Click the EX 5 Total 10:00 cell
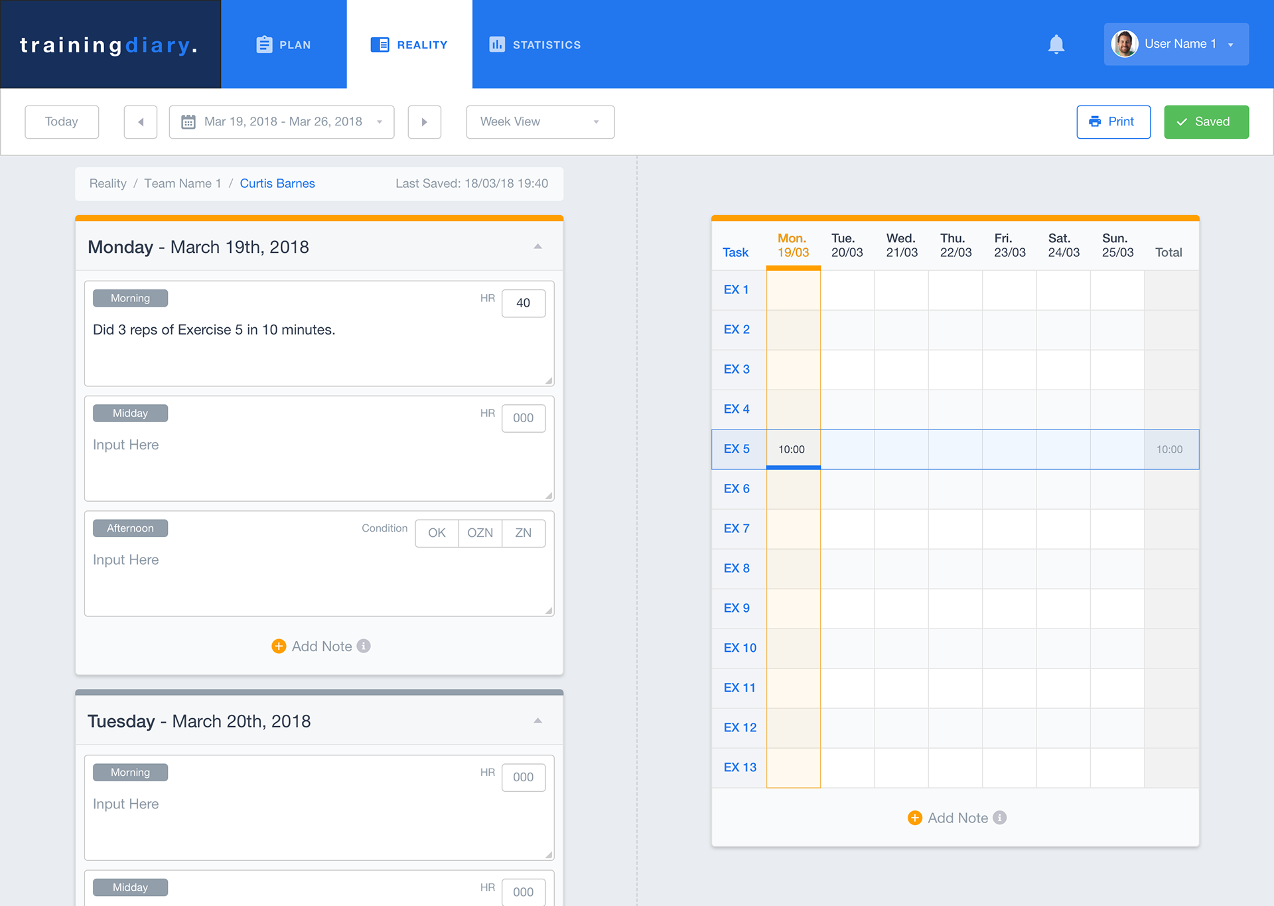The image size is (1274, 906). click(1170, 449)
